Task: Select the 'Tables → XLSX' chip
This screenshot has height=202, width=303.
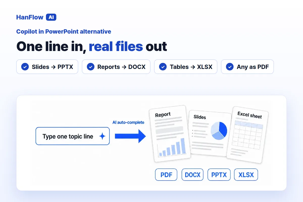Action: tap(186, 67)
